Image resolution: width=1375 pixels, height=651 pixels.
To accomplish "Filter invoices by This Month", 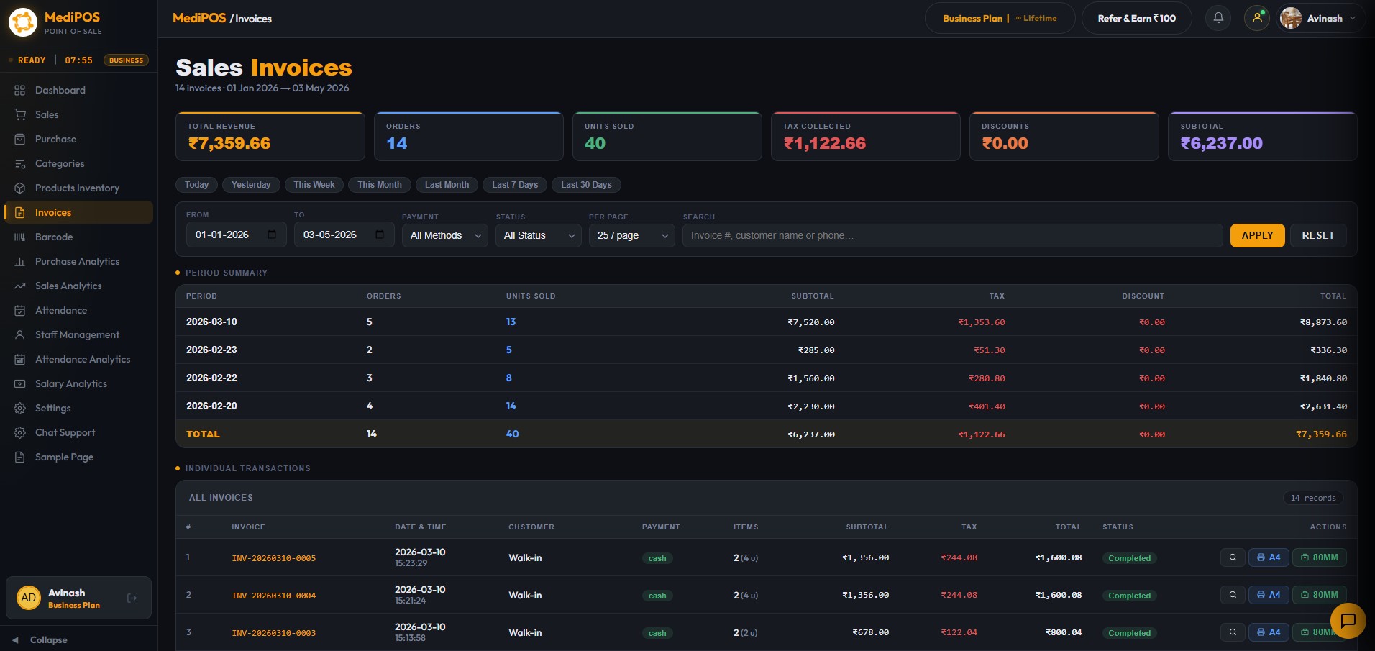I will pos(380,185).
